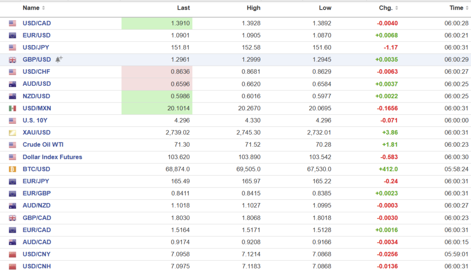Click the Chinese flag beside USD/CNY

(x=12, y=254)
